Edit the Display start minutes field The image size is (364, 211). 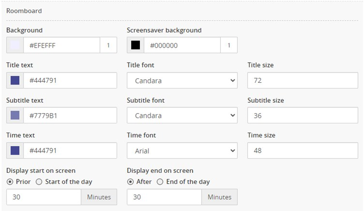click(x=44, y=197)
